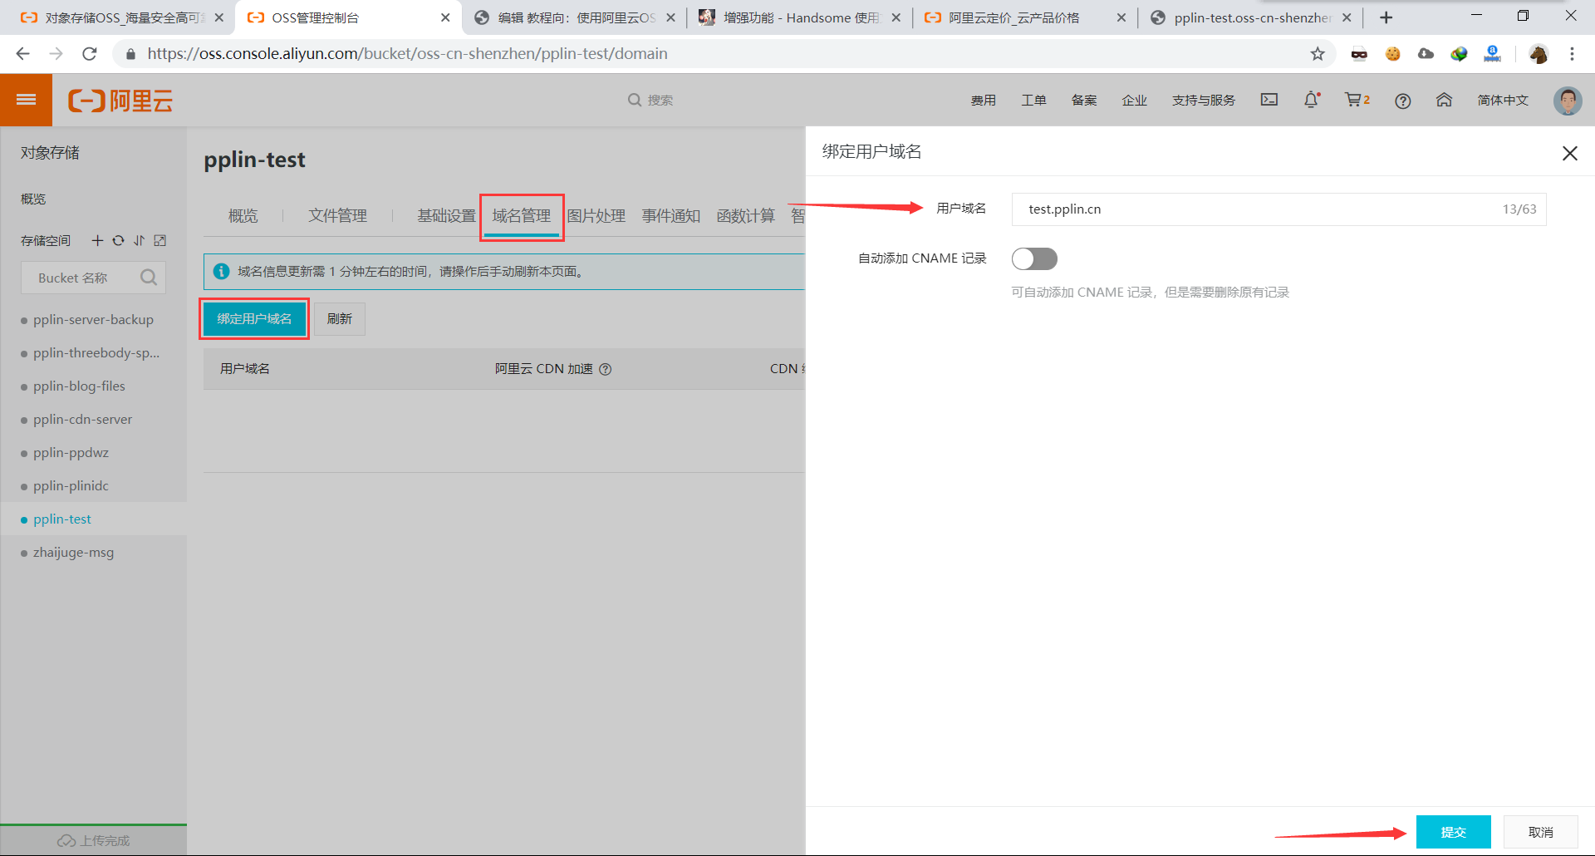
Task: Select the zhaijuge-msg bucket in sidebar
Action: [x=73, y=552]
